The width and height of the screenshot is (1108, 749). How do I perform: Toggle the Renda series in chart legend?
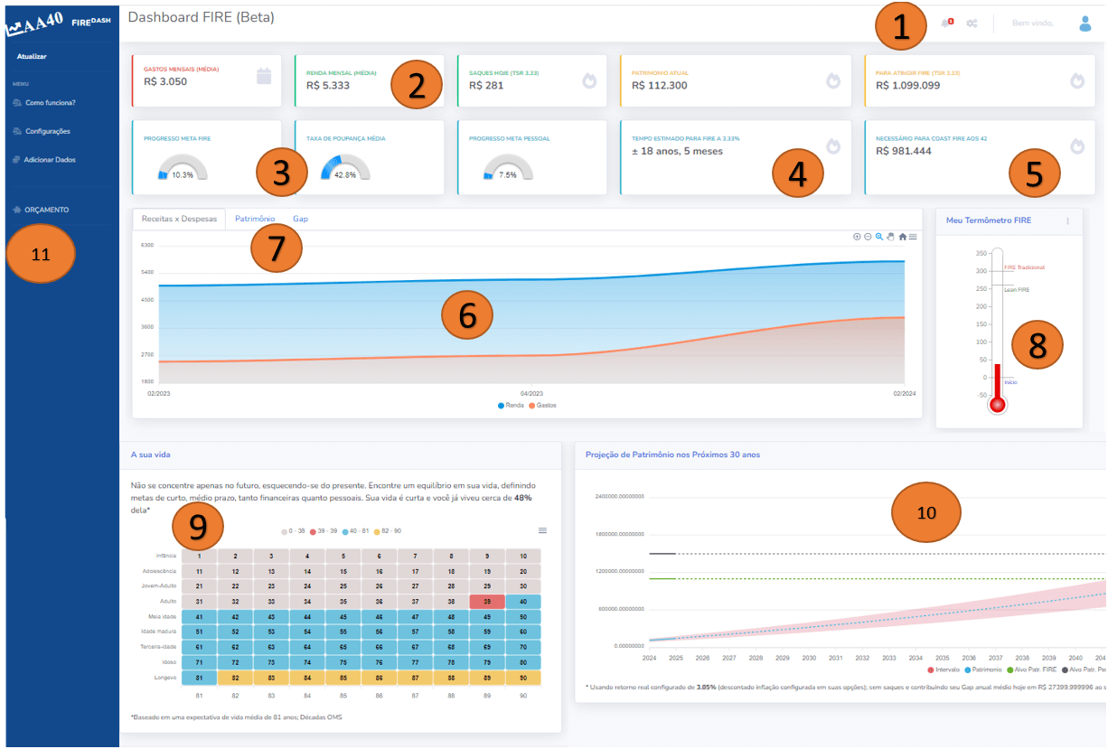tap(512, 406)
